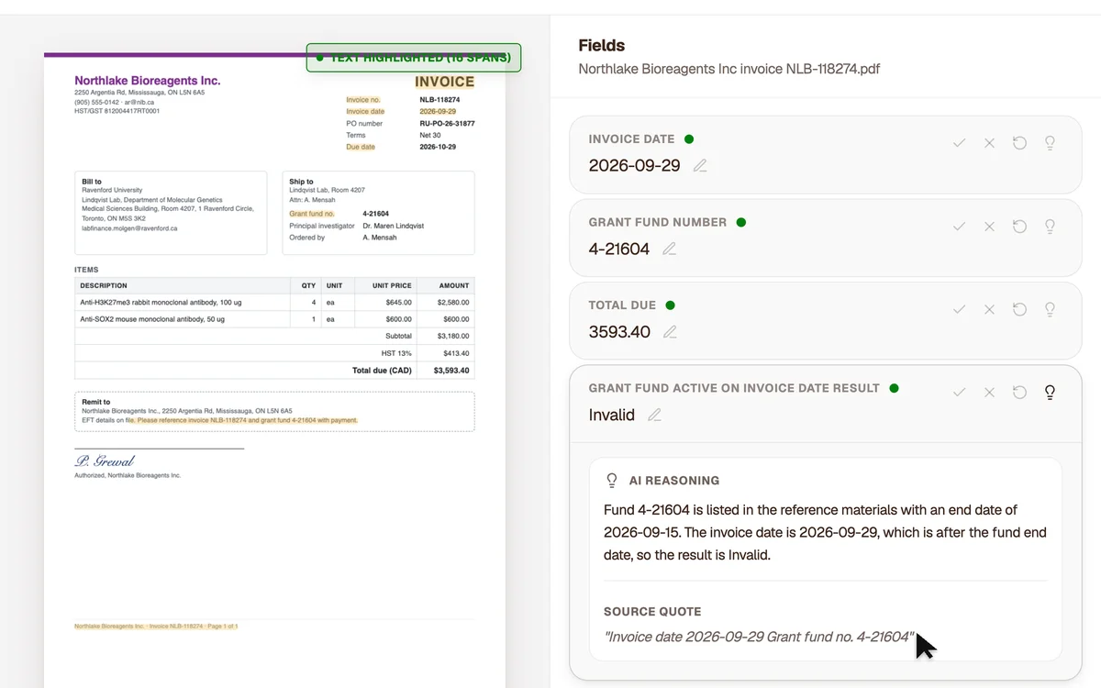
Task: Edit the Grant Fund Number value
Action: (670, 249)
